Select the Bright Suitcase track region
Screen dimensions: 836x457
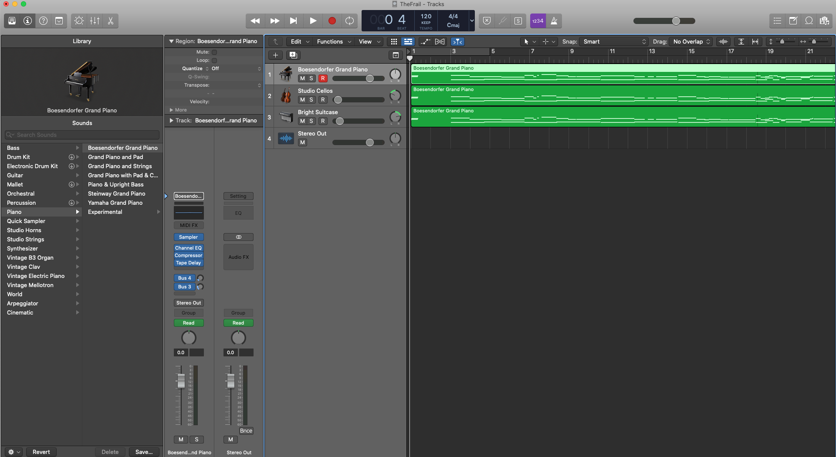point(623,117)
